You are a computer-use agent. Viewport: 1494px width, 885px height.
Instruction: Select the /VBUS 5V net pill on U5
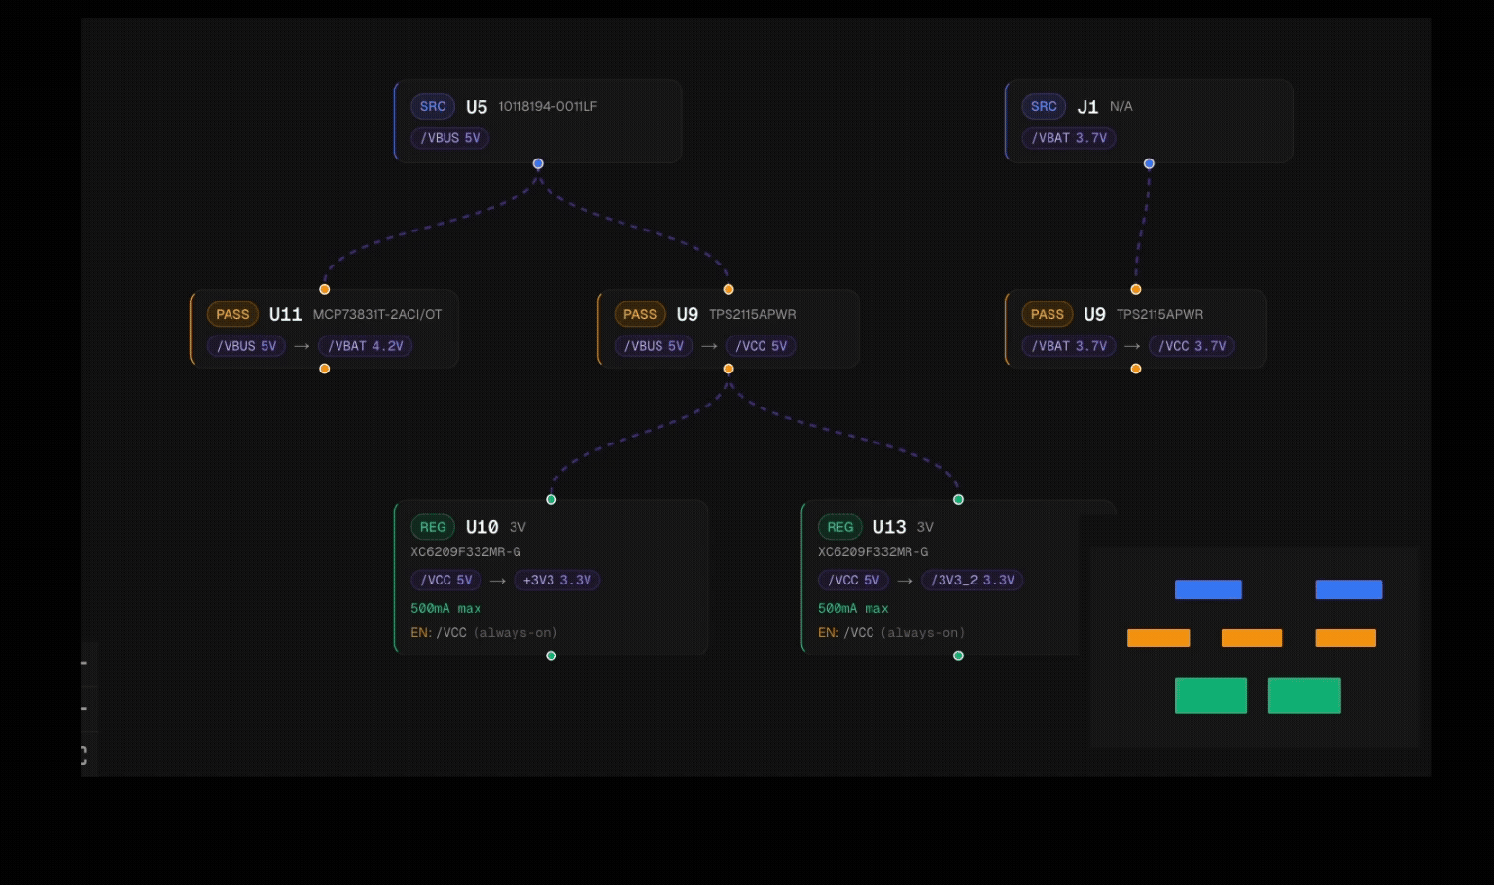[449, 138]
